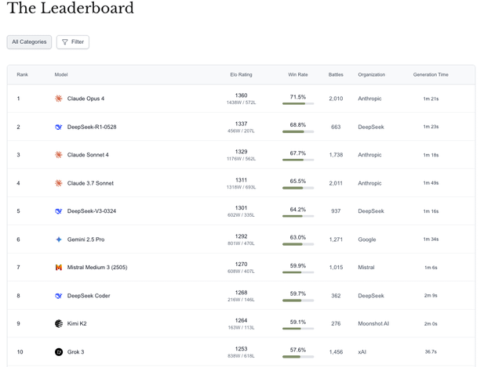Click the 1311 Elo rating value

241,180
